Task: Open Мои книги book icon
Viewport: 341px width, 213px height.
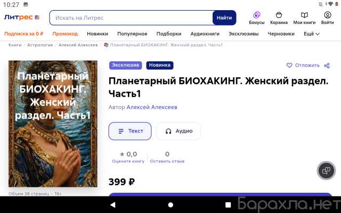Action: pos(304,15)
